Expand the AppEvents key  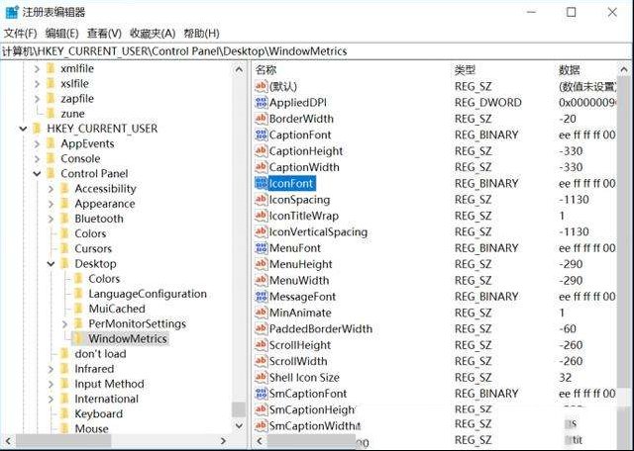pyautogui.click(x=37, y=143)
